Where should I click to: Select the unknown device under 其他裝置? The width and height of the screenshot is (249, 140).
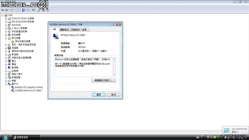[23, 42]
